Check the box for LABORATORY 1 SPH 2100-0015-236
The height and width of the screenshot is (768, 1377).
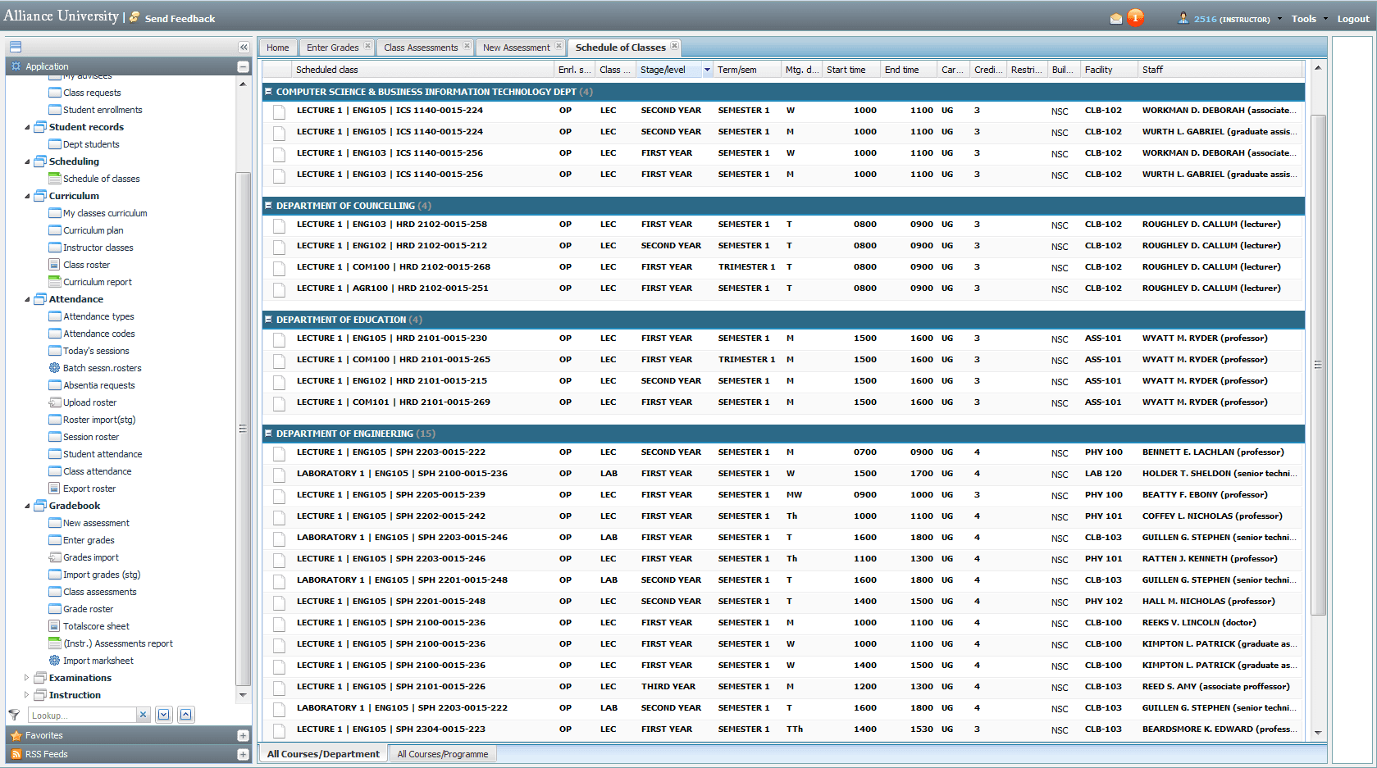(x=280, y=474)
